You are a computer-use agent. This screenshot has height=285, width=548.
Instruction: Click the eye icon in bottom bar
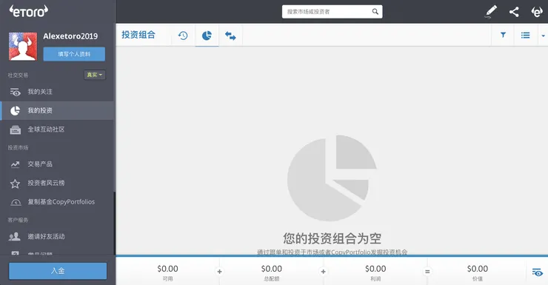tap(537, 272)
